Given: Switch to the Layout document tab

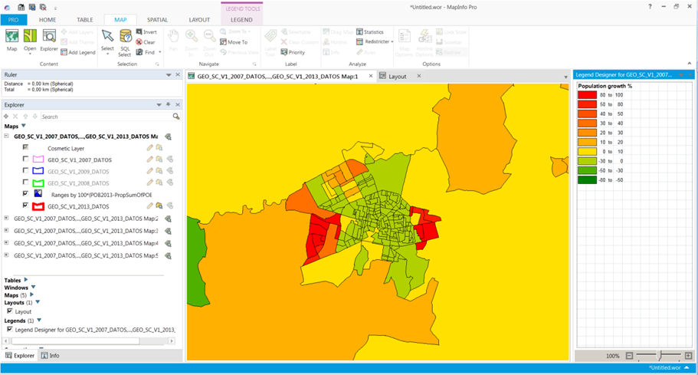Looking at the screenshot, I should [x=397, y=76].
